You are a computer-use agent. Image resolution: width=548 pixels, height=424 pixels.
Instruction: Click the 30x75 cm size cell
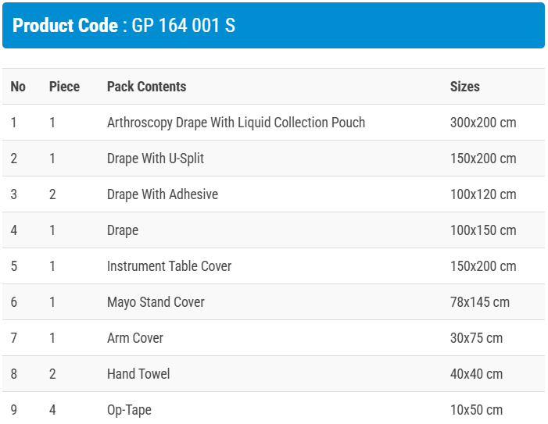pyautogui.click(x=476, y=338)
